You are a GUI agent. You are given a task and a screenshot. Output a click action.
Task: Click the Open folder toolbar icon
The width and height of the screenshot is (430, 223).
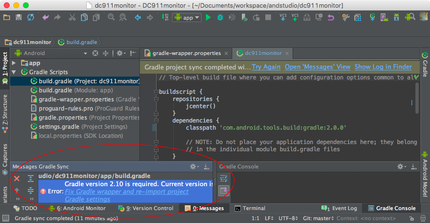click(x=7, y=18)
